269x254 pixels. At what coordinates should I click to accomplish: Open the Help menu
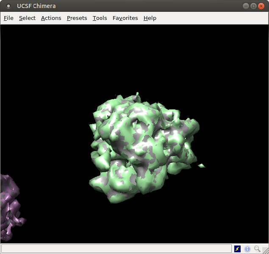[150, 18]
